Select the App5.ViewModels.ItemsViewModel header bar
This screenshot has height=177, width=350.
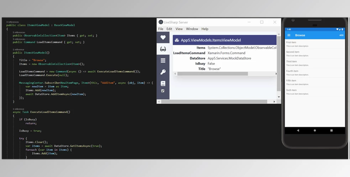coord(224,40)
